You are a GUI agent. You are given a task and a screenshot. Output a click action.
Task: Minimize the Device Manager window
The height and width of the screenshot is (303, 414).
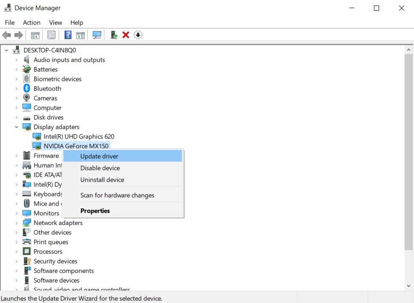coord(352,8)
